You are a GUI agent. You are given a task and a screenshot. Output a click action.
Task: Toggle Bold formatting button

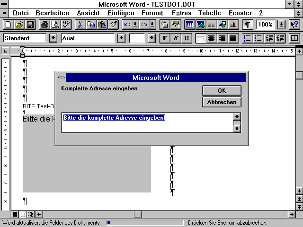(x=165, y=38)
